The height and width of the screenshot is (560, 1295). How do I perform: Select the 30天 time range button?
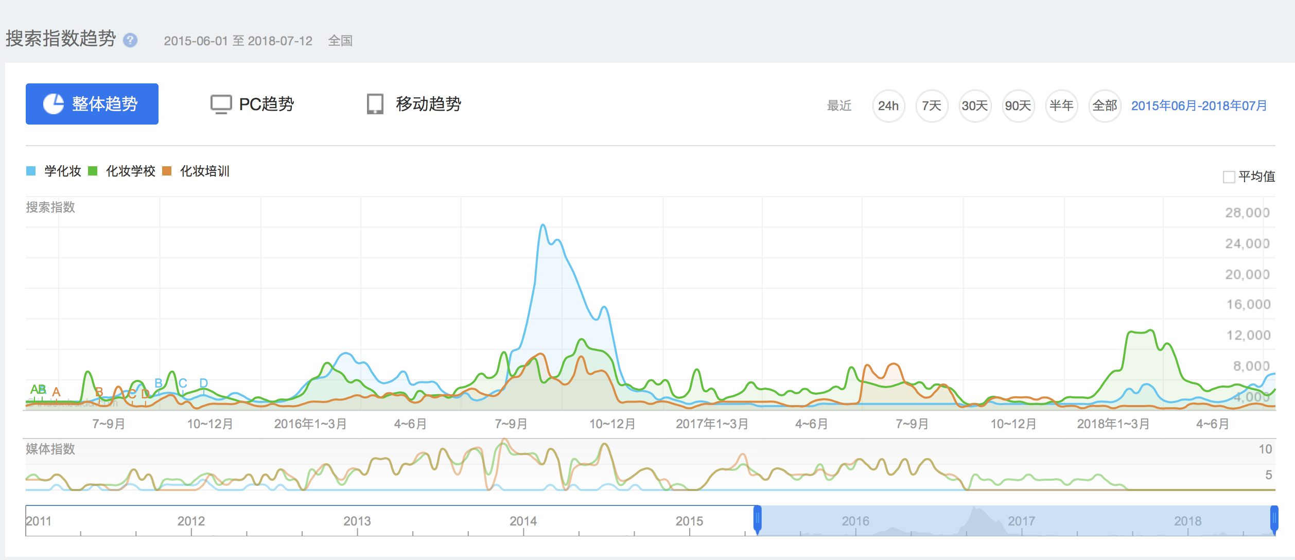[x=974, y=106]
